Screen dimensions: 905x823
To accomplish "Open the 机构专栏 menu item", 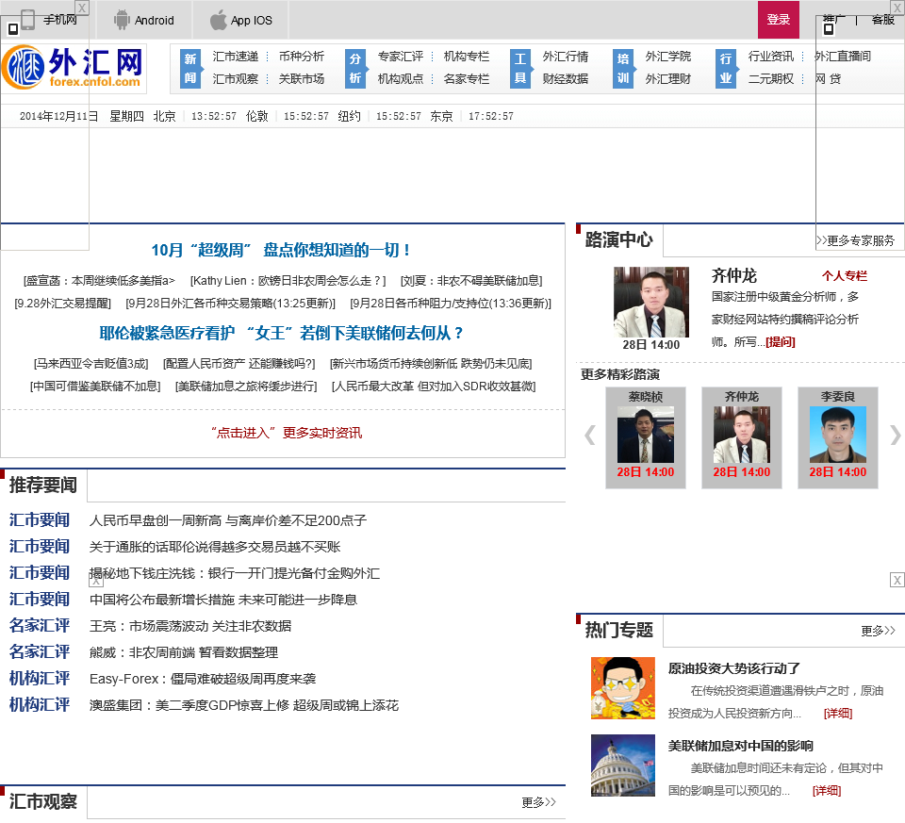I will (467, 57).
